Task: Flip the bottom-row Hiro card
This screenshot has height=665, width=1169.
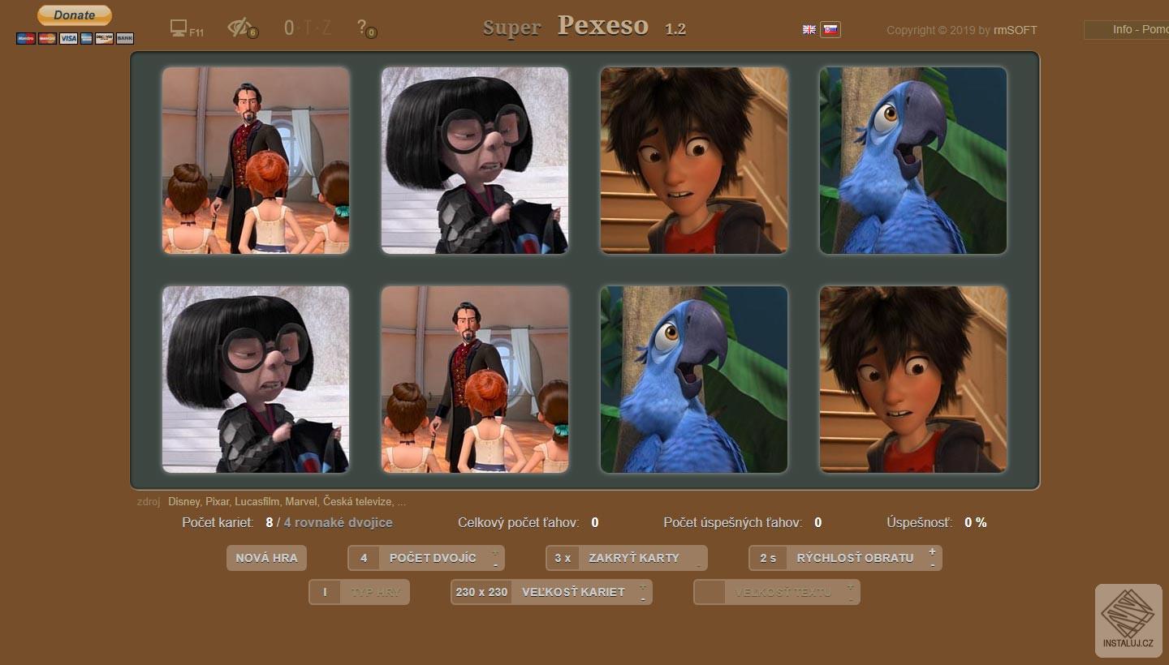Action: pos(913,380)
